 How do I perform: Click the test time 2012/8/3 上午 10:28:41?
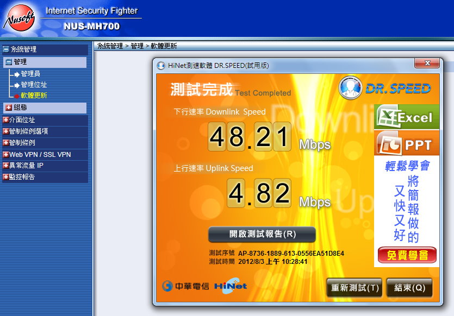tap(273, 262)
